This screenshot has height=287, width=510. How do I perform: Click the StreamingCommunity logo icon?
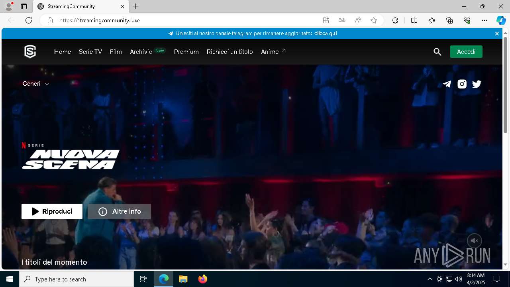[x=30, y=51]
